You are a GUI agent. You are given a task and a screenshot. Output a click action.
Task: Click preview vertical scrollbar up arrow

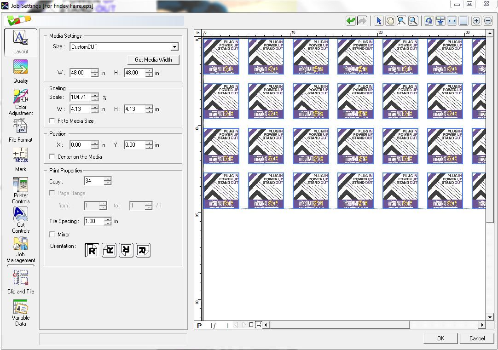tap(490, 32)
